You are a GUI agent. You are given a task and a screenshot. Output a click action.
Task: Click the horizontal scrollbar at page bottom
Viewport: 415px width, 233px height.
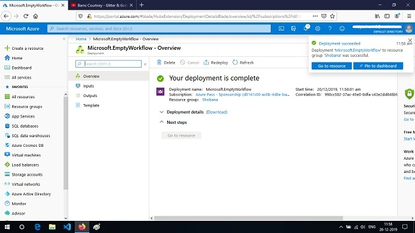pyautogui.click(x=248, y=218)
